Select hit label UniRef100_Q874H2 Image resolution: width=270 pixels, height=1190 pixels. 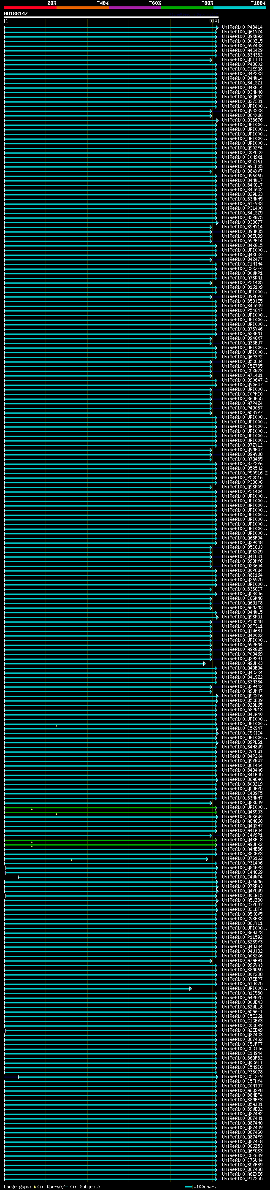click(242, 1114)
